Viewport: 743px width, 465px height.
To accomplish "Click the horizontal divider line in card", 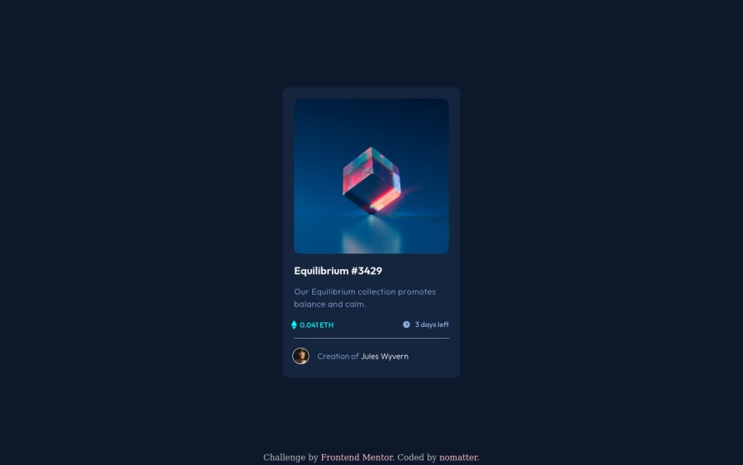I will coord(371,339).
